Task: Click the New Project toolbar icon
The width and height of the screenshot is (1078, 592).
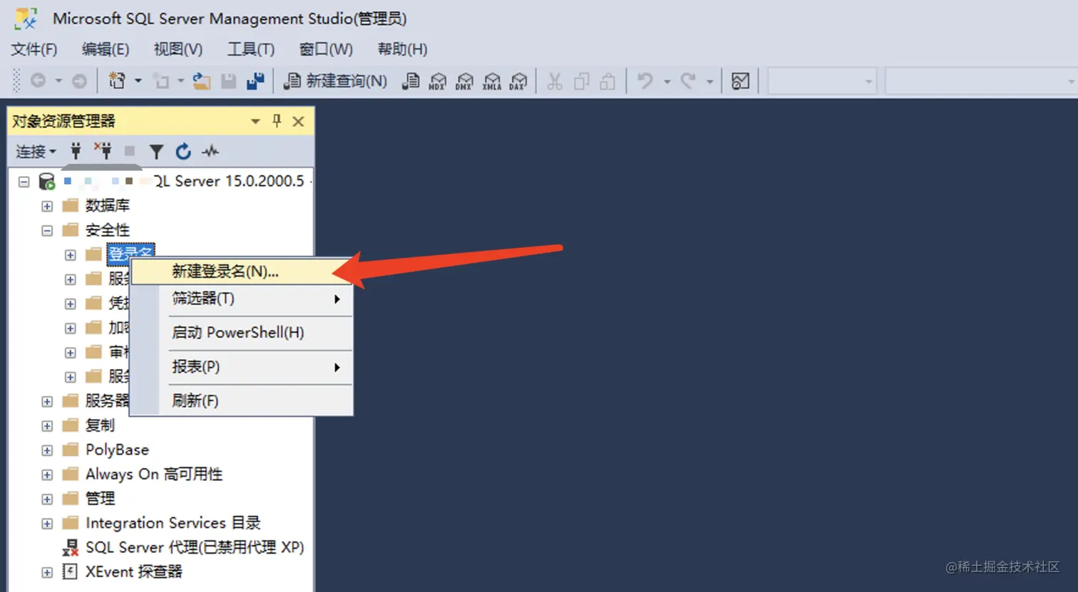Action: [117, 81]
